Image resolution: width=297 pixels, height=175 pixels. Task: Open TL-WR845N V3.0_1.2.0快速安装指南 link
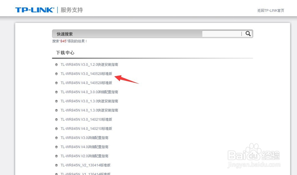click(89, 65)
